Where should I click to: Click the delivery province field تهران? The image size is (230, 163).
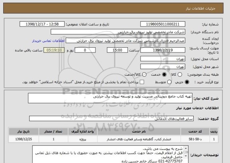(x=163, y=59)
